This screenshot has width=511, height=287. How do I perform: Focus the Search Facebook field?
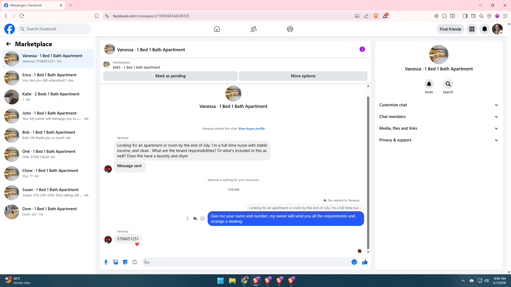[54, 29]
